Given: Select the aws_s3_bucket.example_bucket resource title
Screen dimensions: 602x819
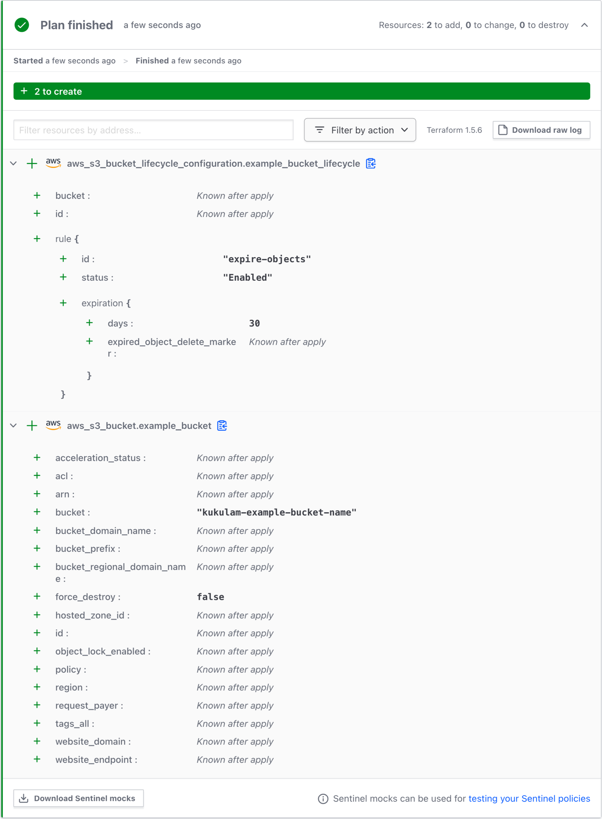Looking at the screenshot, I should [139, 426].
